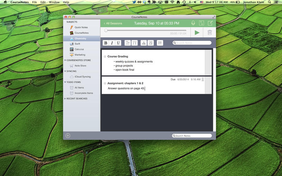Select Quick Notes in sidebar
Viewport: 282px width, 176px height.
coord(82,27)
